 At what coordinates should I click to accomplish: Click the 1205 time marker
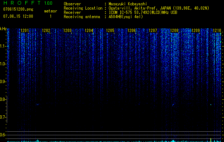pos(110,30)
